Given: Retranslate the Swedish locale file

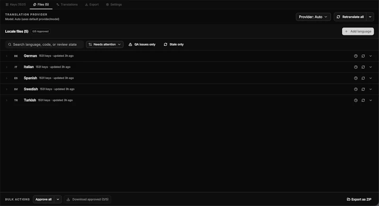Looking at the screenshot, I should [363, 90].
